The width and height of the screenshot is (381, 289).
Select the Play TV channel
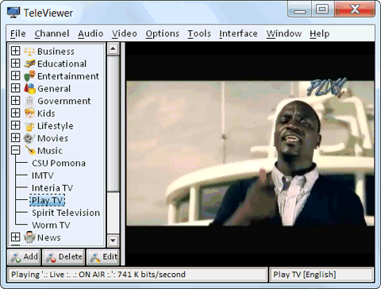click(x=48, y=200)
